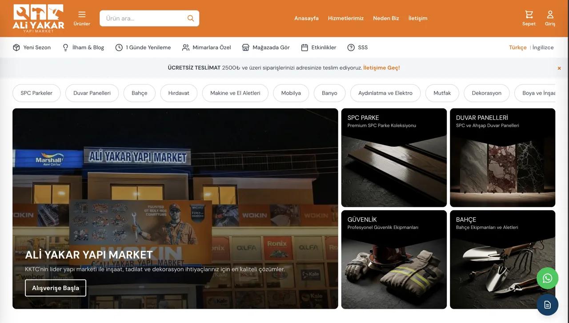Image resolution: width=569 pixels, height=323 pixels.
Task: Select the Dekorasyon category chip
Action: click(487, 93)
